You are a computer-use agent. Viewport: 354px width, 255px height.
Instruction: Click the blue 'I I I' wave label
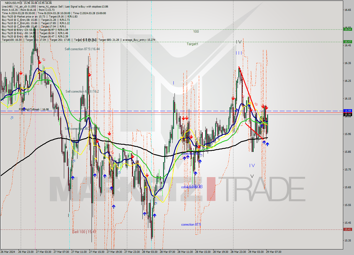click(x=239, y=53)
